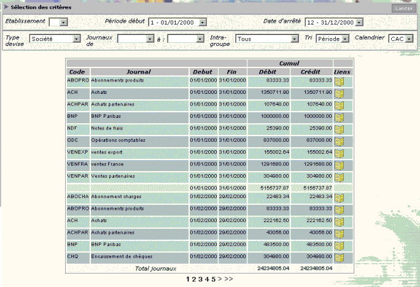Open the link icon for ABOCHA Abonnement charges

point(339,198)
